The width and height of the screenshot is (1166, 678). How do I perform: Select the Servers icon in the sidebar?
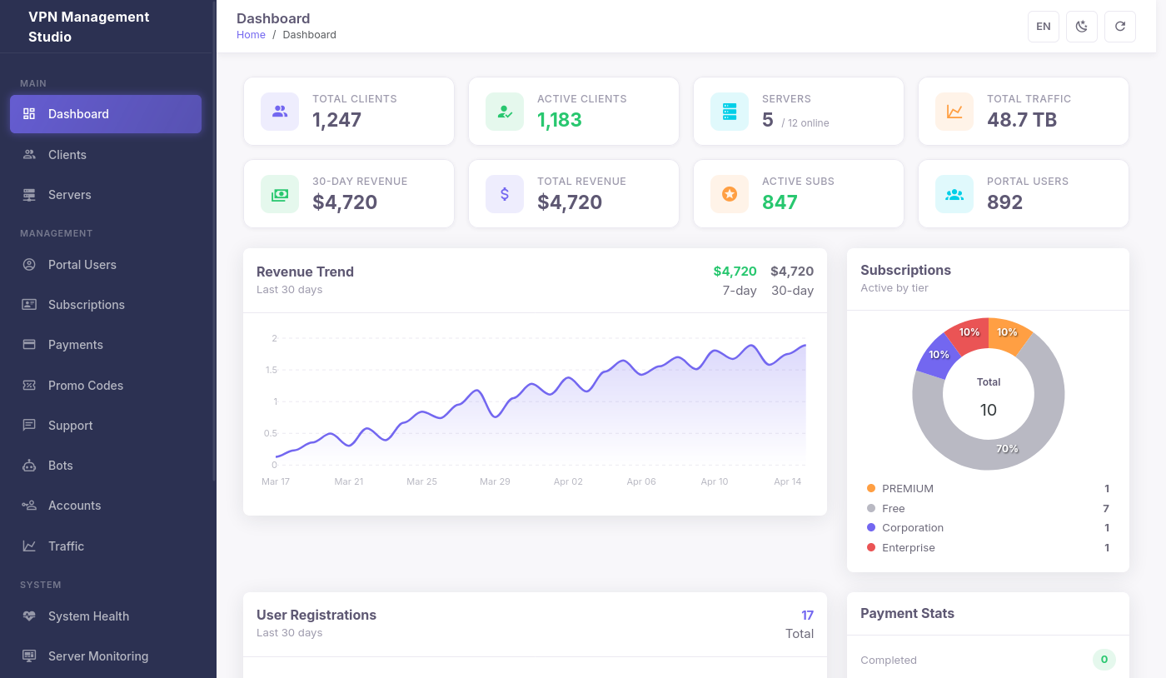point(27,194)
